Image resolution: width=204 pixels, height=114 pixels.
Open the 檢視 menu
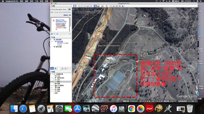click(31, 1)
